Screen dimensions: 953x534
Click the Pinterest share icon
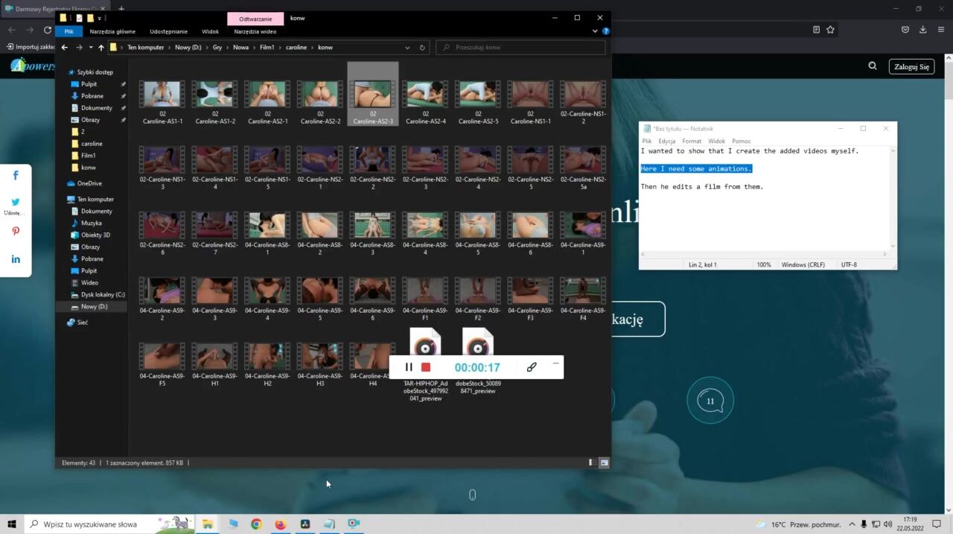(16, 232)
